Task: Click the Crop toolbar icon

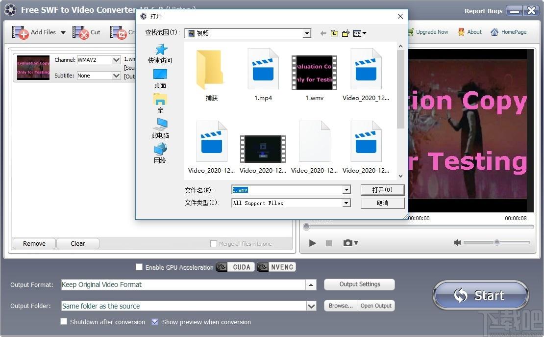Action: point(118,33)
